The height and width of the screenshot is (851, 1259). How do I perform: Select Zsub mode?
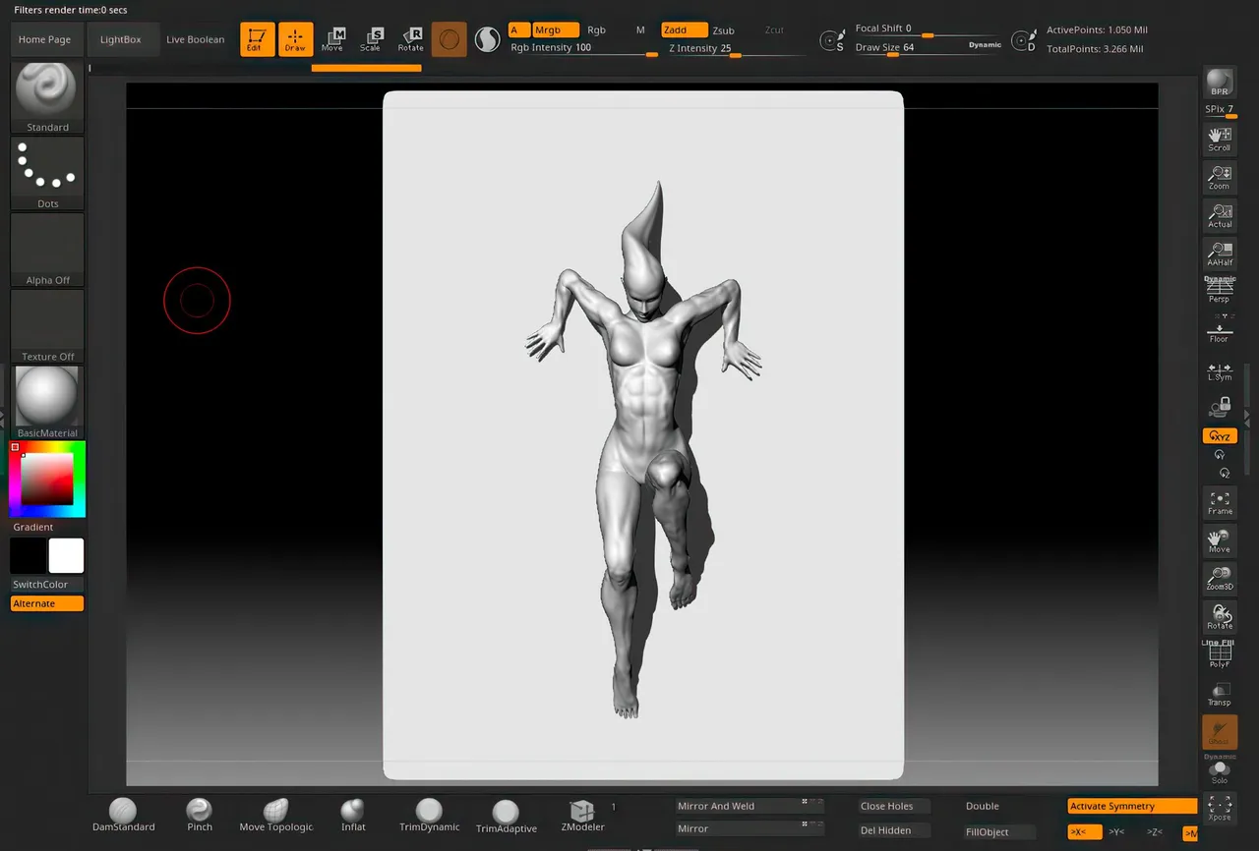click(x=723, y=30)
